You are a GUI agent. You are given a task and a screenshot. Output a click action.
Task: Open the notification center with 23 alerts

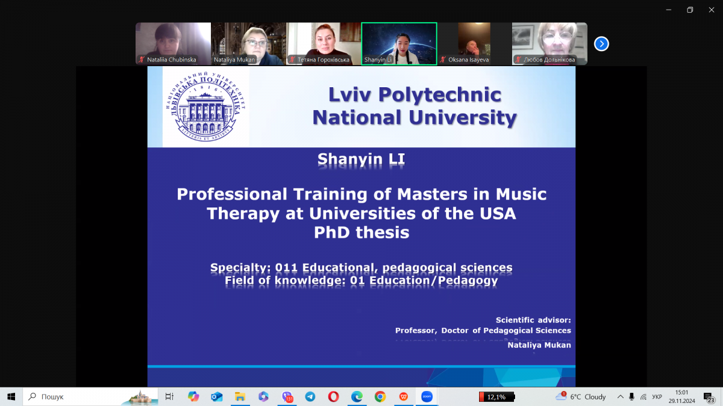point(709,397)
